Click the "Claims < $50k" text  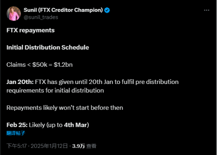coord(27,65)
